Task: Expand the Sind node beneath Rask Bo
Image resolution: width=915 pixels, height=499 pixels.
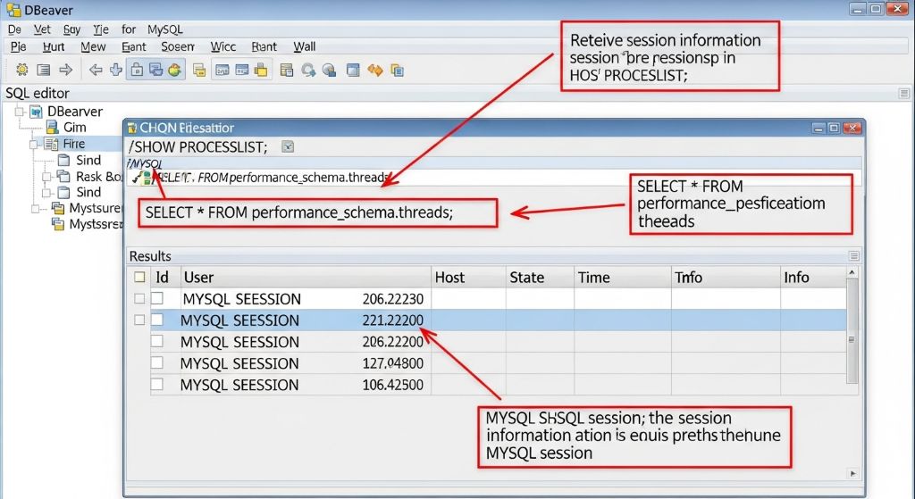Action: pos(46,193)
